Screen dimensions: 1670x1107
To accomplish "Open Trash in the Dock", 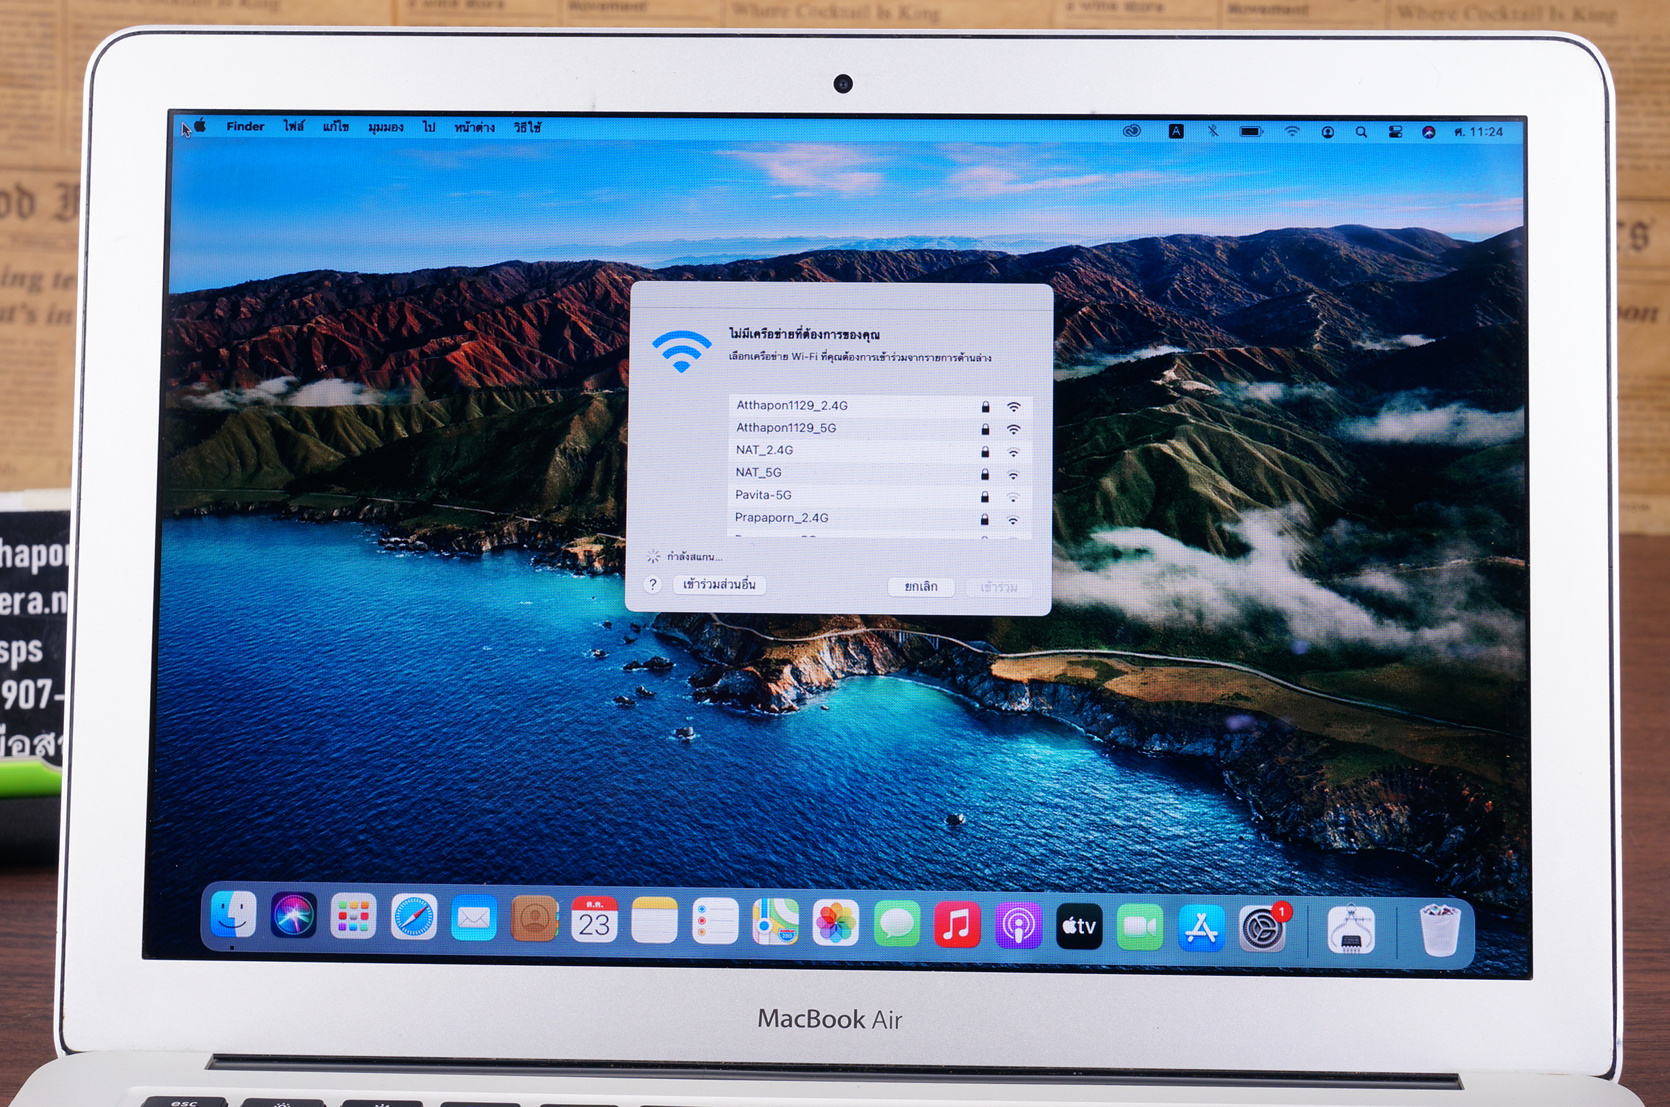I will click(1439, 930).
